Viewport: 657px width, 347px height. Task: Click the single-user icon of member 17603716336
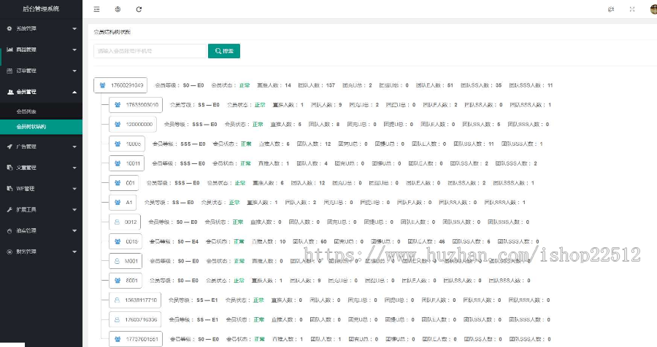click(117, 319)
